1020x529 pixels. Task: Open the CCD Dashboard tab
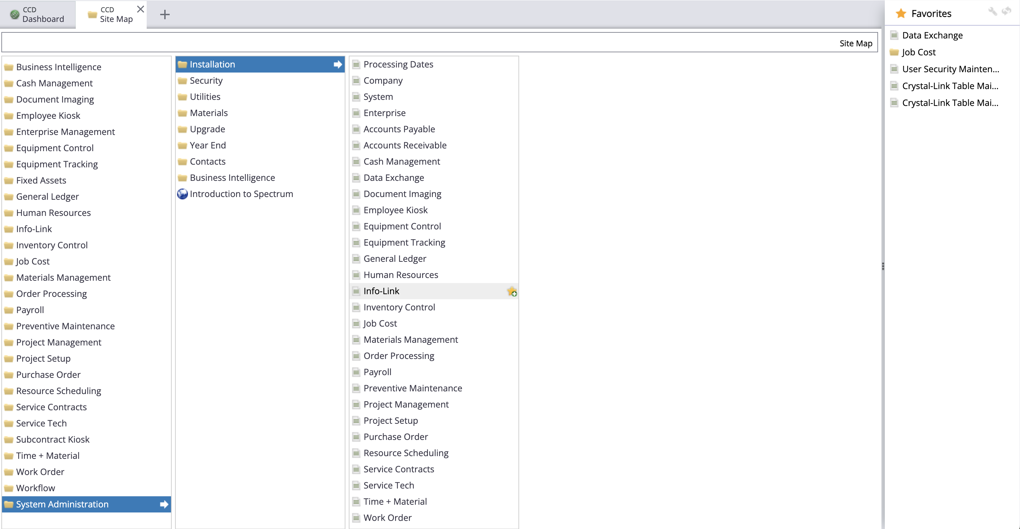(x=38, y=15)
